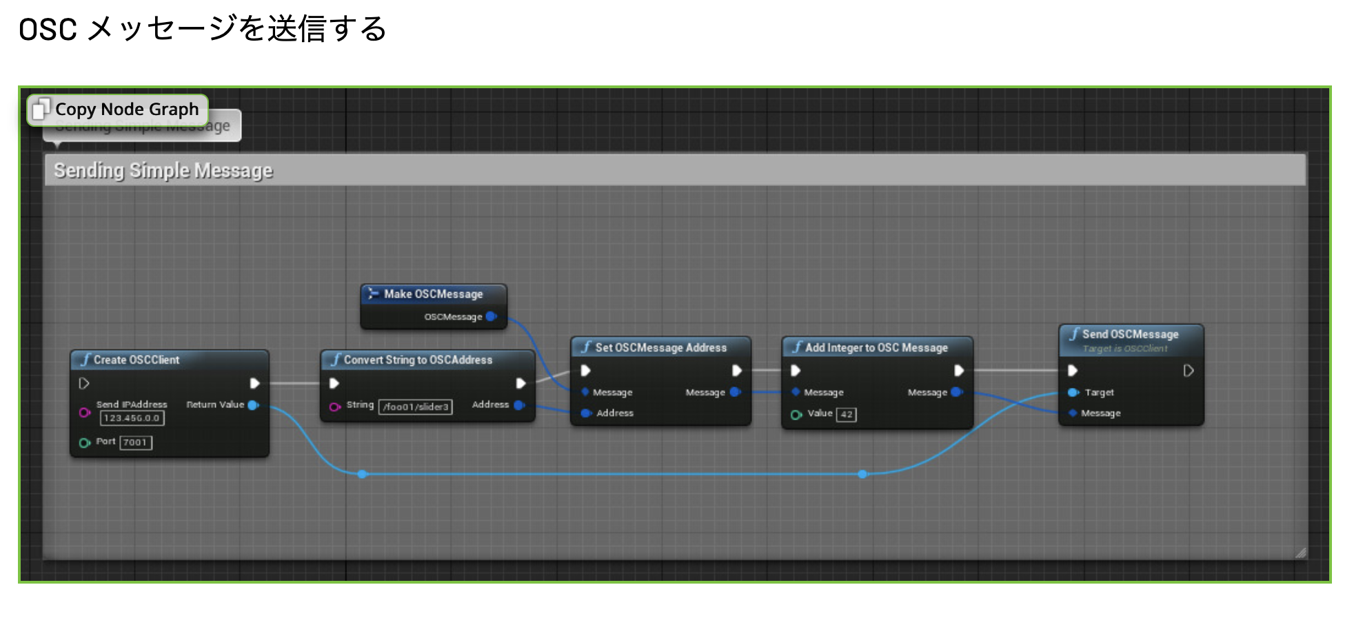The image size is (1354, 627).
Task: Click the green Value pin on Add Integer to OSC Message
Action: 794,414
